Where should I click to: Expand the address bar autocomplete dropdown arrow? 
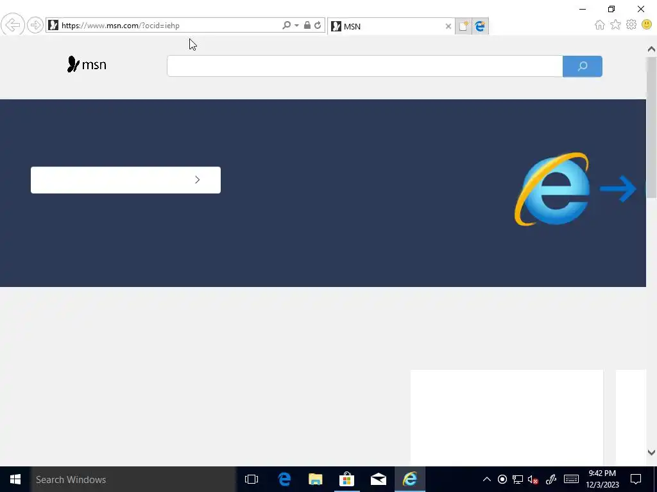click(296, 26)
